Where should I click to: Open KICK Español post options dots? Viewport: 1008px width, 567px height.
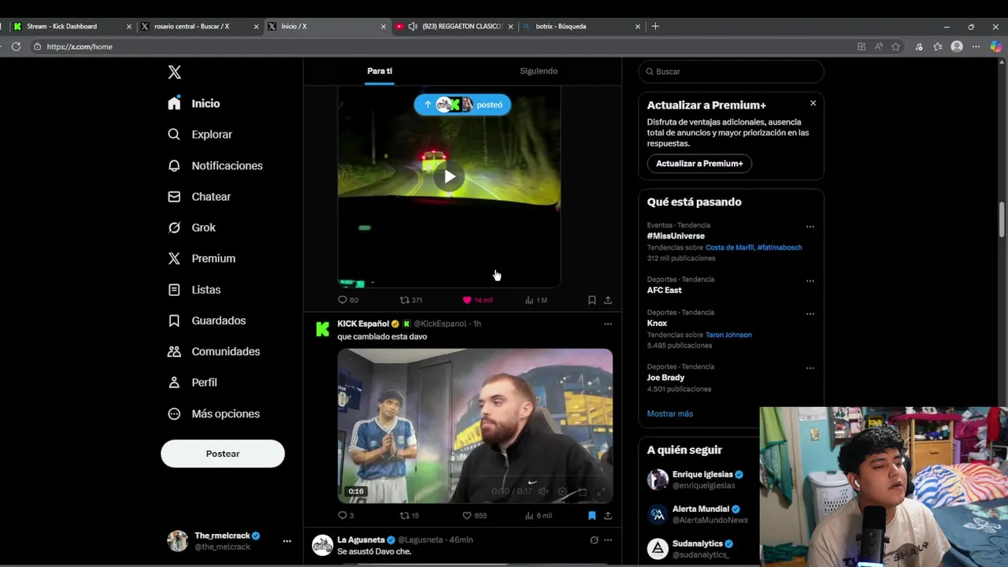pyautogui.click(x=607, y=324)
